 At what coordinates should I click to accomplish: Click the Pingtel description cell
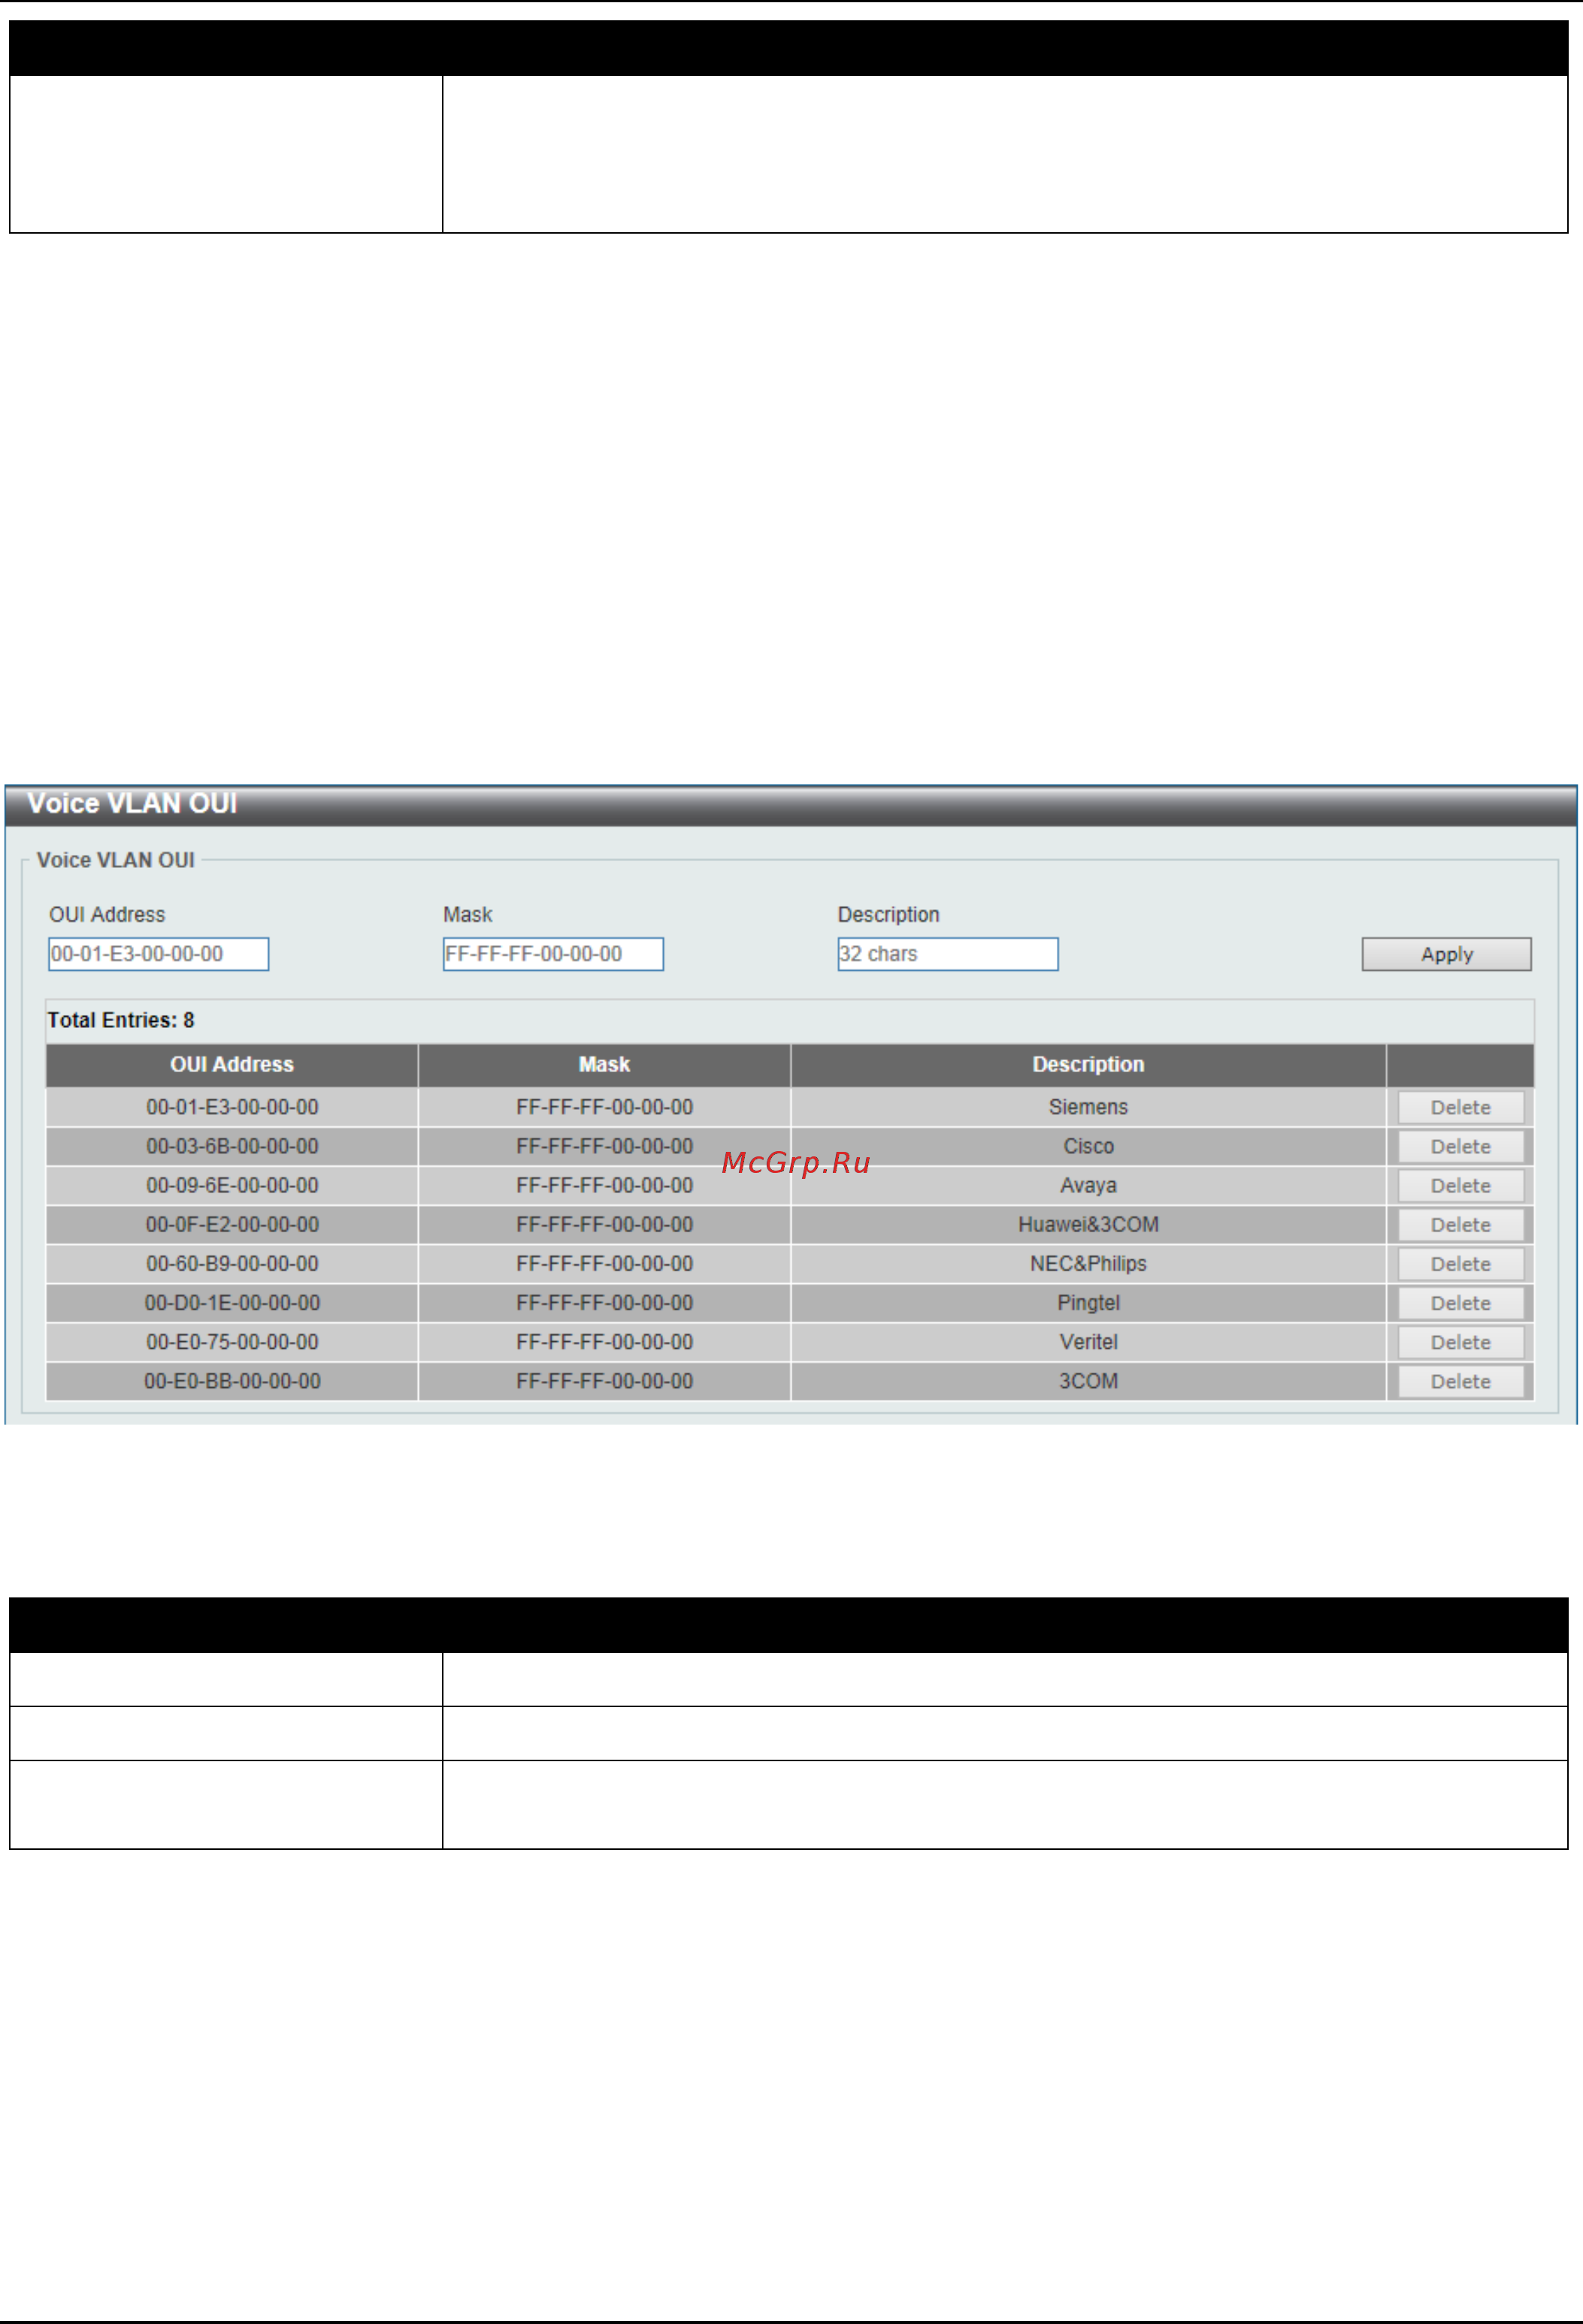1088,1302
